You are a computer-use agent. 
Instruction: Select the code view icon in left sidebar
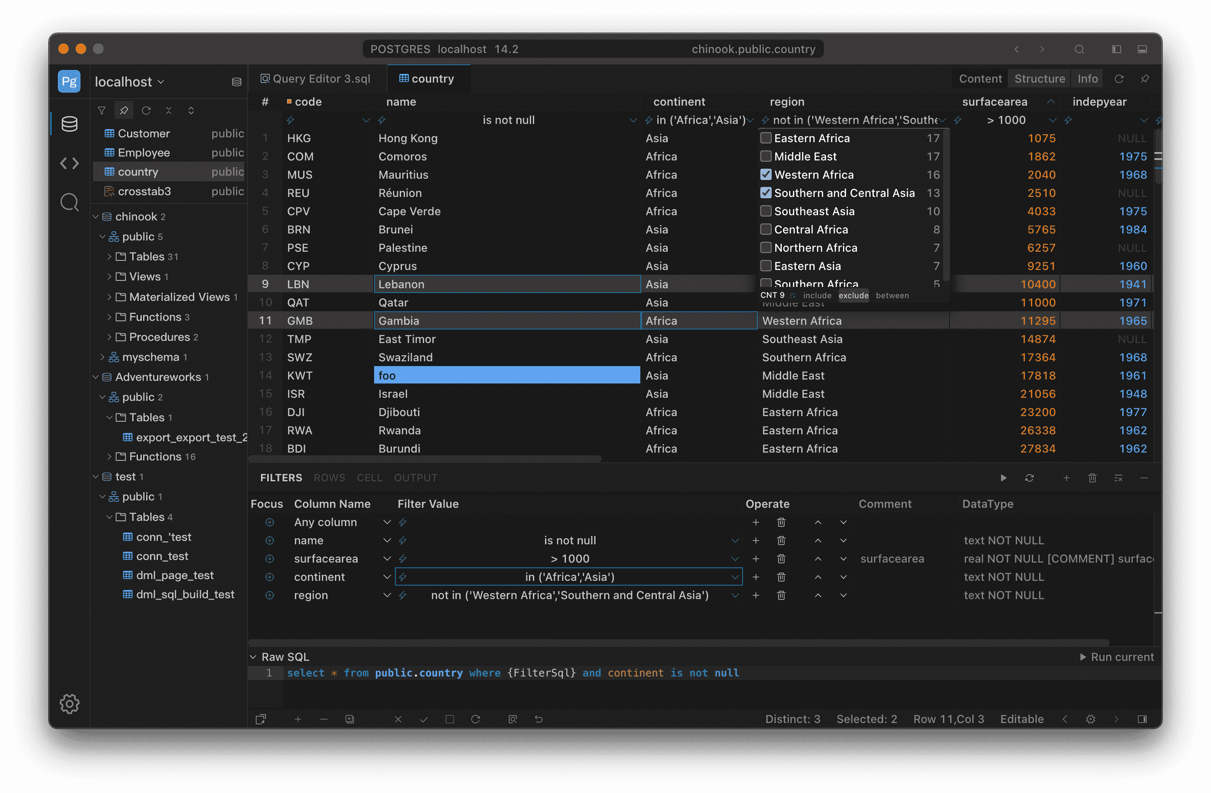[70, 163]
